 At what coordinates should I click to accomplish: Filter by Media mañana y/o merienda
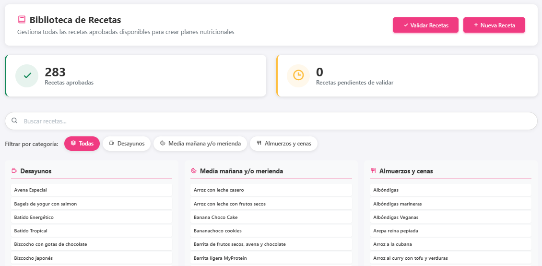200,144
